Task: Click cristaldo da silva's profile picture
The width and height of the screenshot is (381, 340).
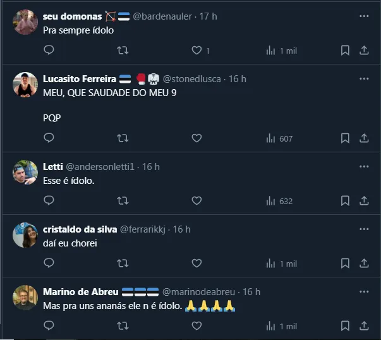Action: pos(25,236)
